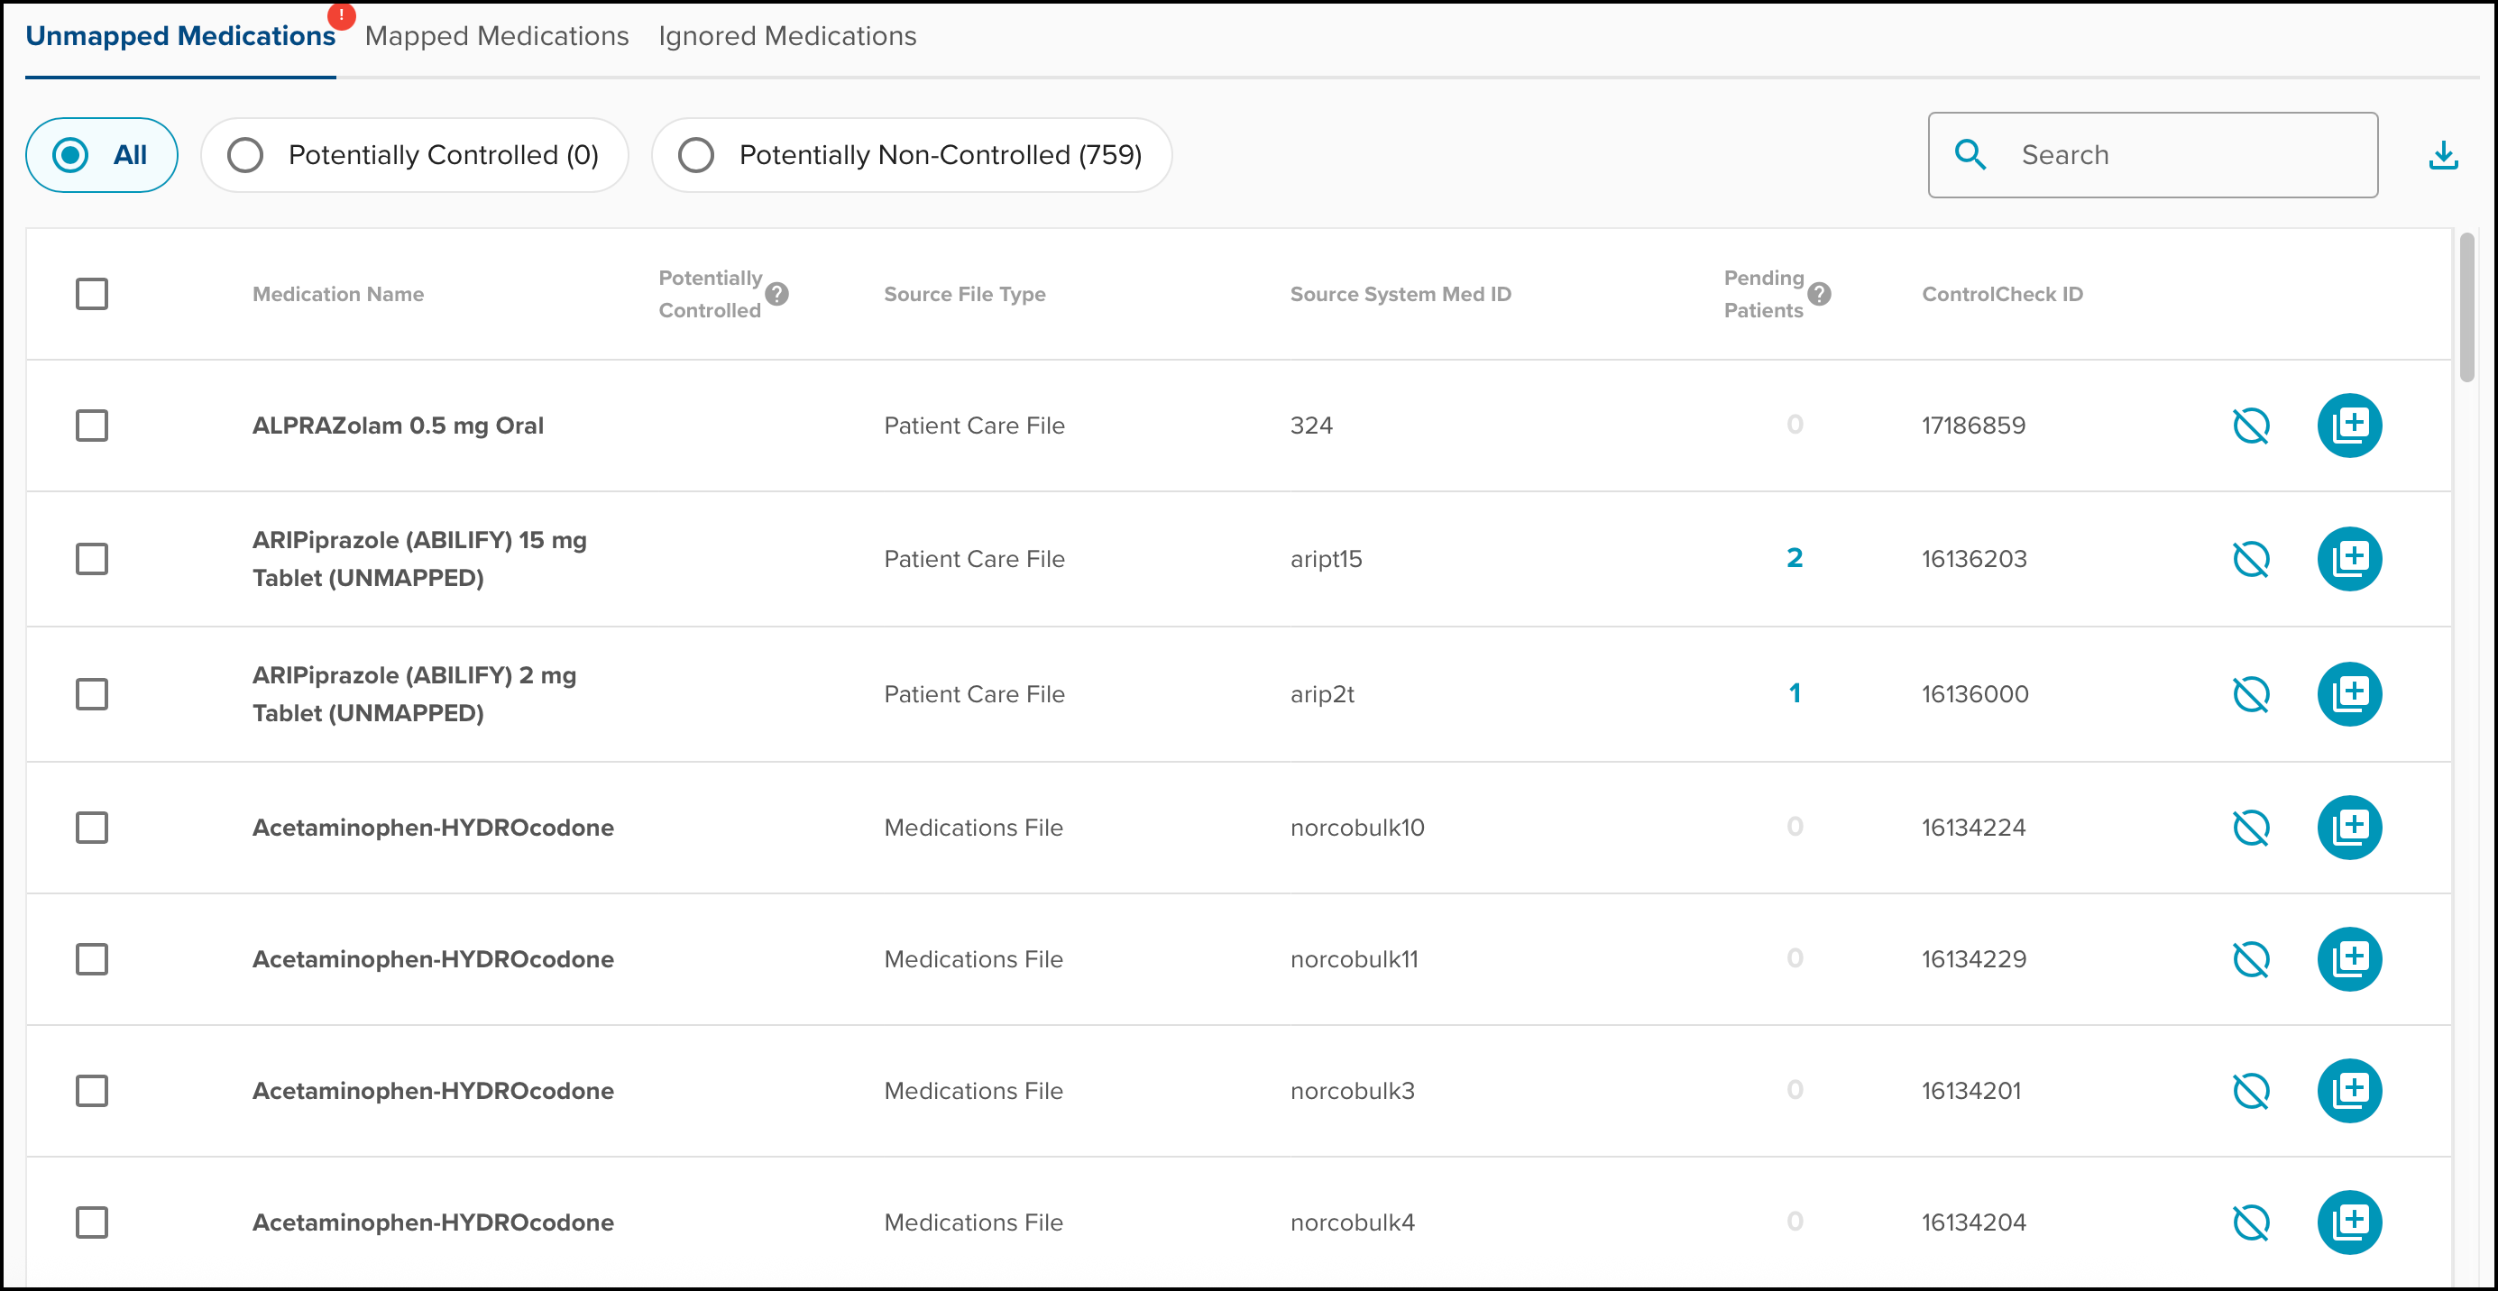Map the norcobulk3 medication row

tap(2347, 1090)
